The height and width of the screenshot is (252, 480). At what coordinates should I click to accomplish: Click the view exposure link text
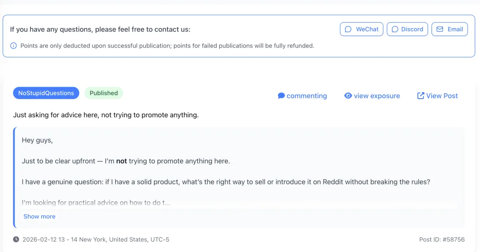tap(377, 96)
